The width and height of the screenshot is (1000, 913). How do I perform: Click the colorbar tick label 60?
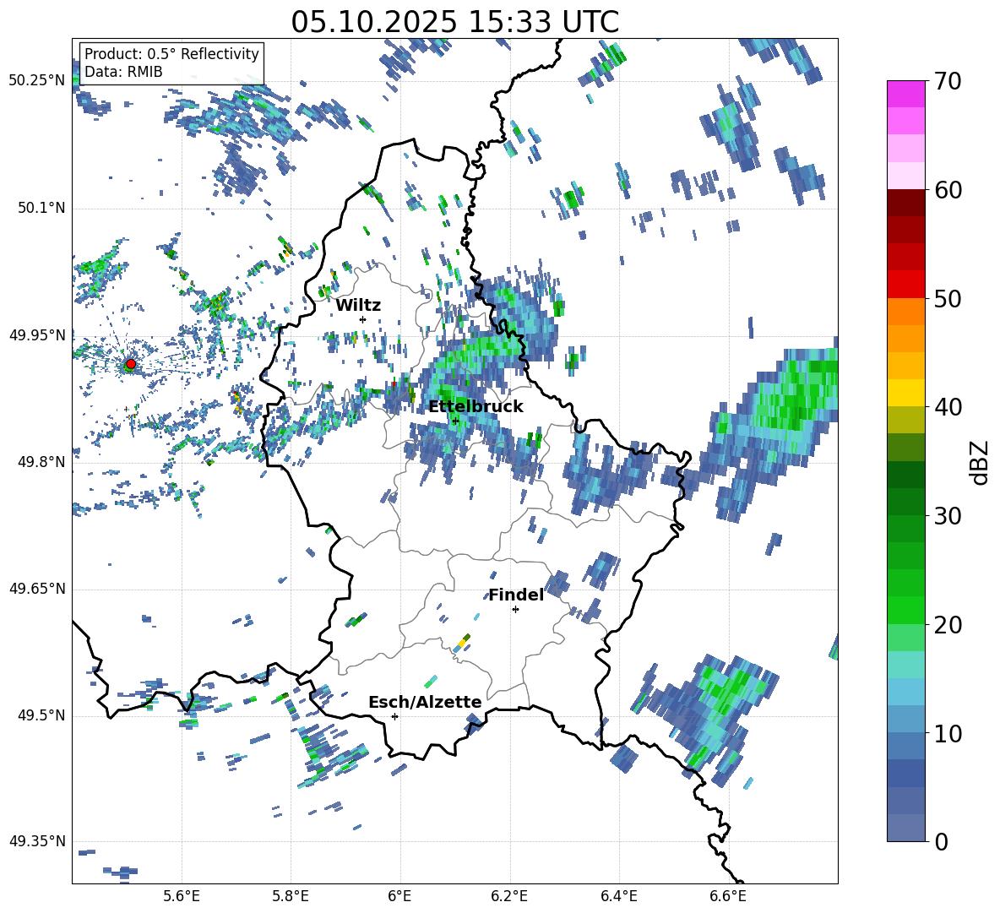pyautogui.click(x=948, y=190)
